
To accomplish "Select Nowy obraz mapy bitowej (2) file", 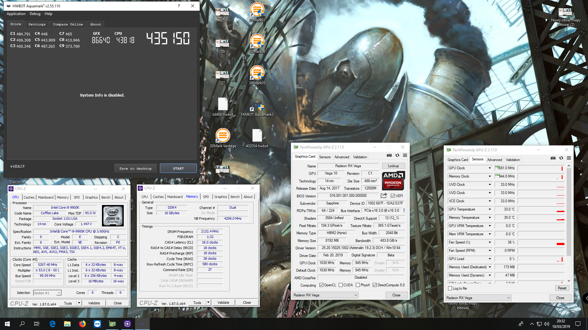I will [566, 17].
